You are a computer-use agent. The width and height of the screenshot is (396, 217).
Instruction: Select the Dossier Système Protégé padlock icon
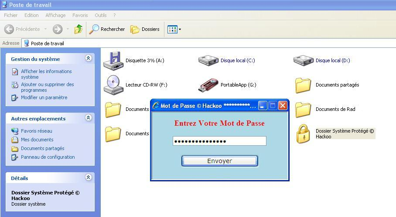click(303, 134)
